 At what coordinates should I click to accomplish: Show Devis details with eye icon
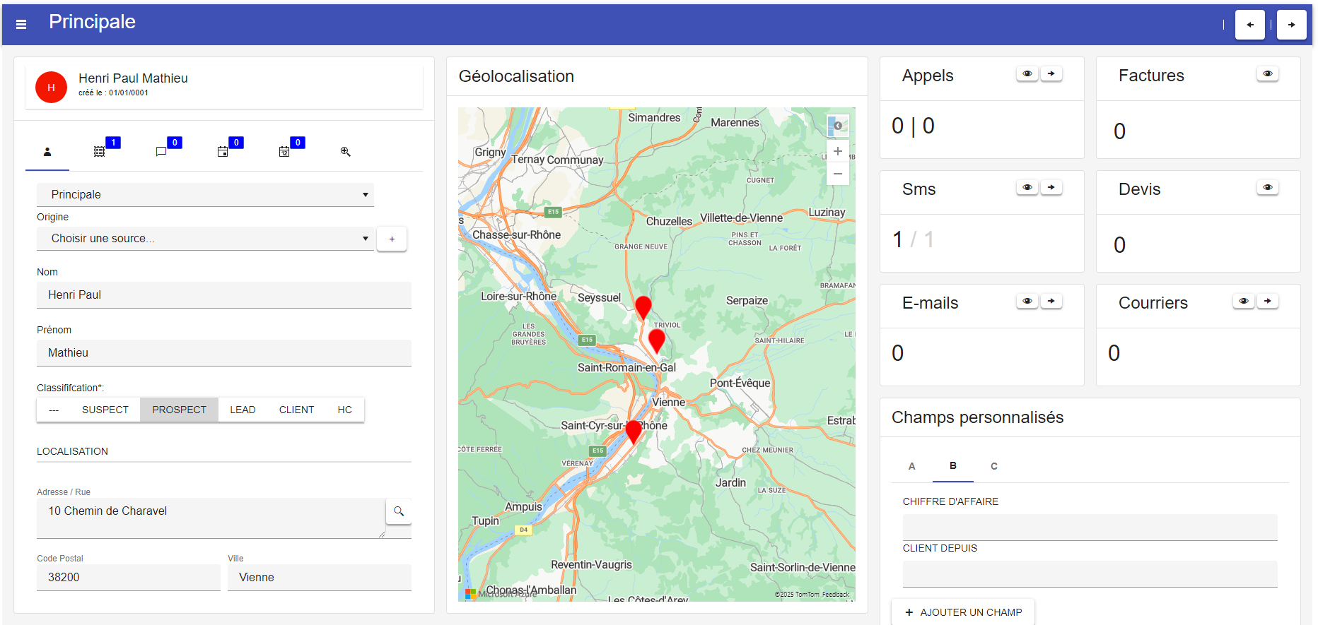1268,188
